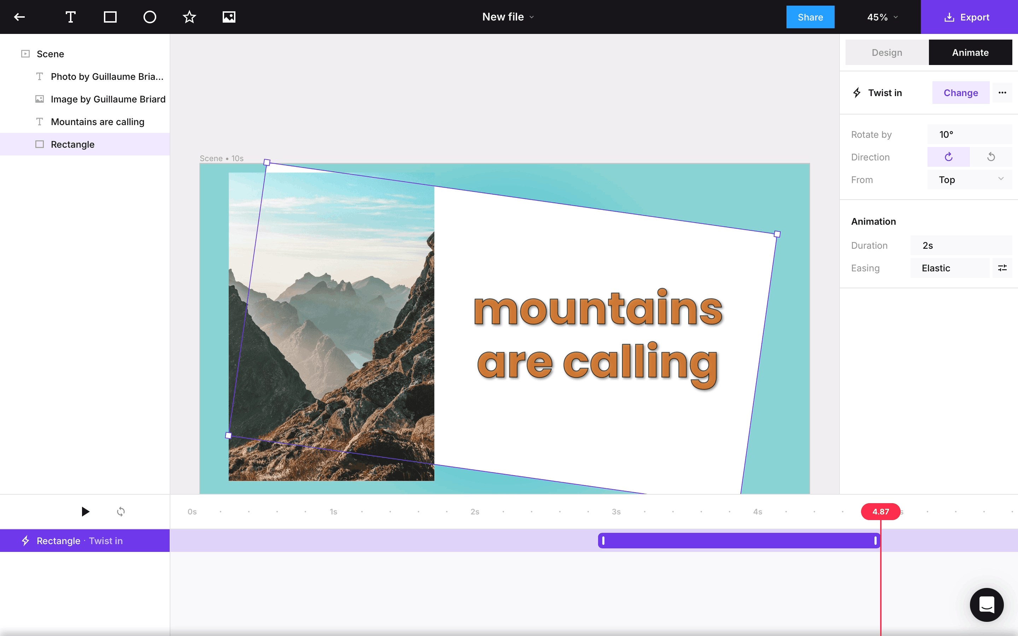
Task: Open the animation more options menu
Action: (1002, 93)
